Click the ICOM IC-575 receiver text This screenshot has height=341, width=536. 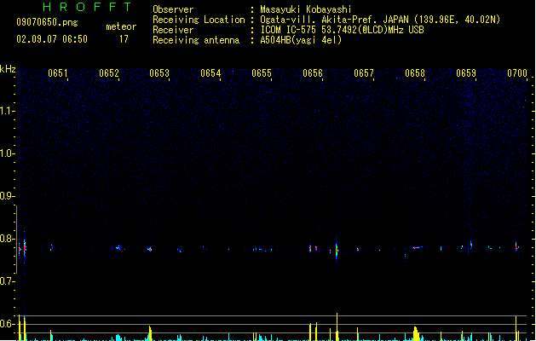pos(342,30)
